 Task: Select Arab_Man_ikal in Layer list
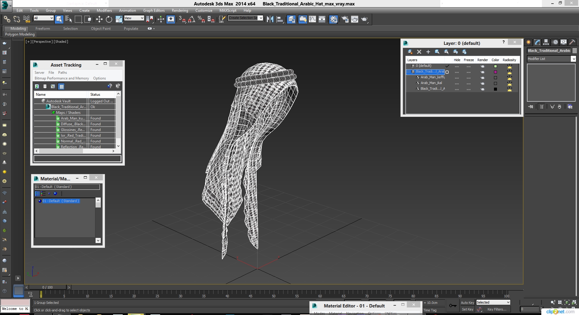point(431,83)
